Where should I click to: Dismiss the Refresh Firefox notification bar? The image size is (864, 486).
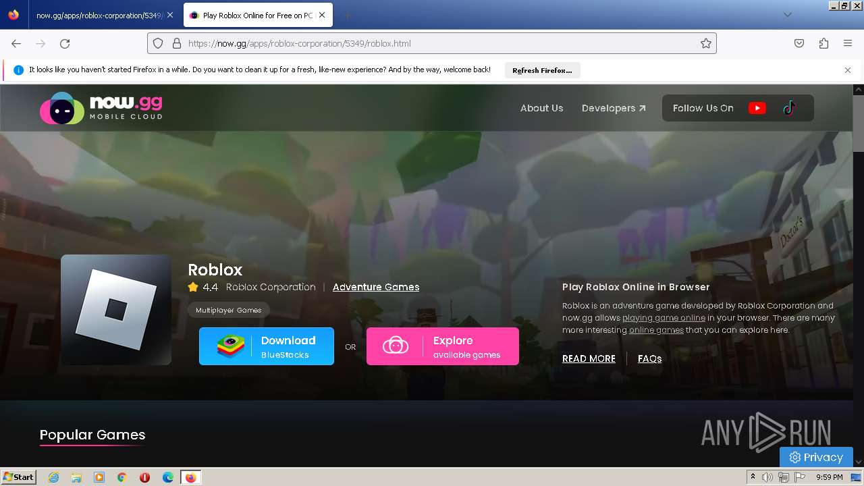tap(848, 70)
